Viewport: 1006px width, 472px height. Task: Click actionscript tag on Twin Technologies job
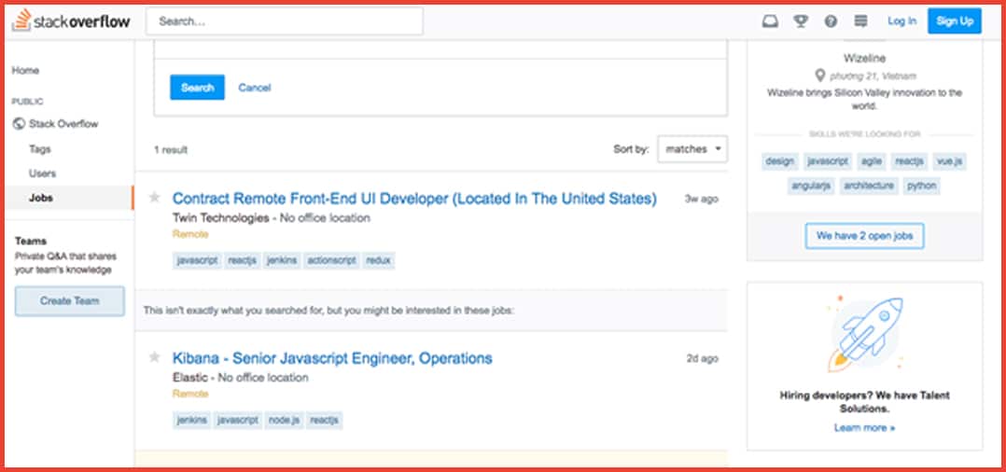point(331,261)
